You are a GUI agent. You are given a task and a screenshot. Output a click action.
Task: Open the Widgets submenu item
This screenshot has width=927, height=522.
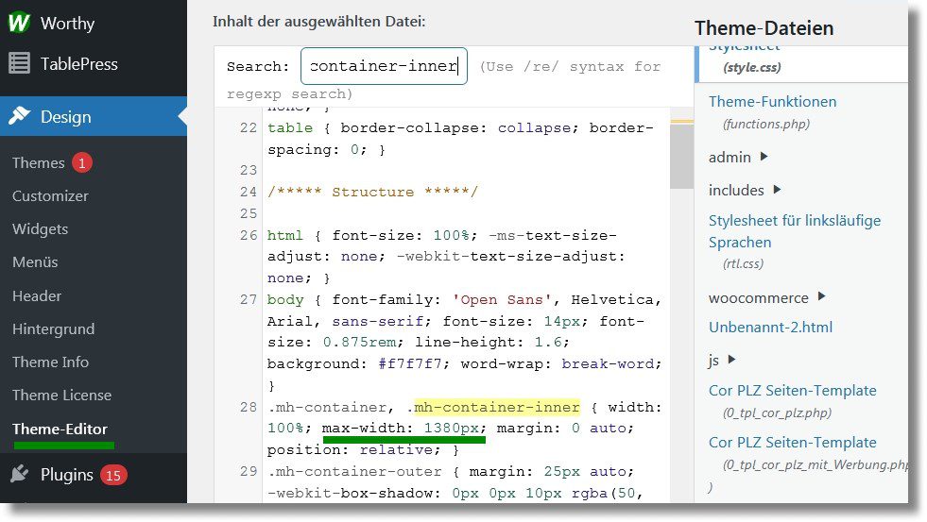pos(40,229)
